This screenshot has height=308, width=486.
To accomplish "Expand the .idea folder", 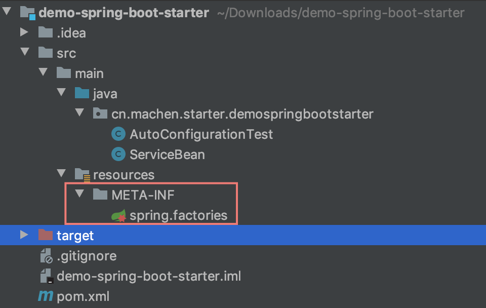I will pyautogui.click(x=24, y=32).
